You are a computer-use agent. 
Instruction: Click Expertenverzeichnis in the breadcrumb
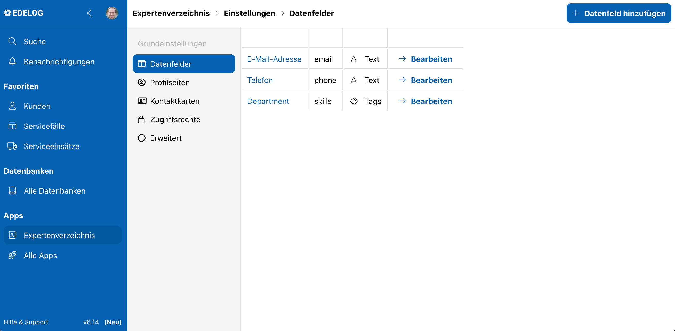point(171,13)
